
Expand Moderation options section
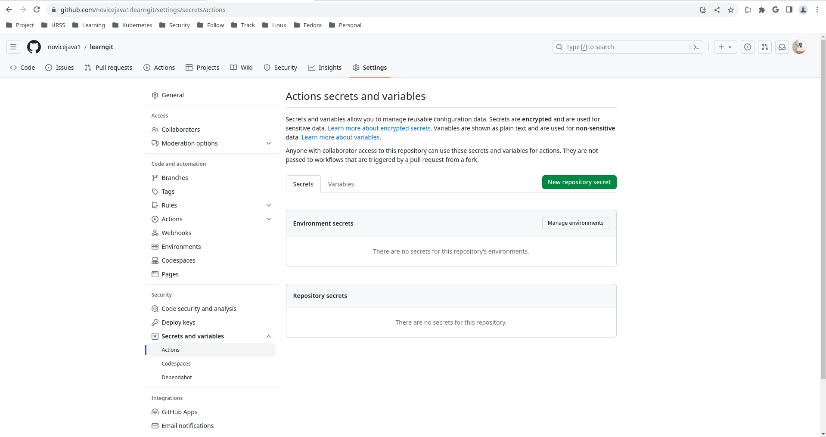(268, 143)
